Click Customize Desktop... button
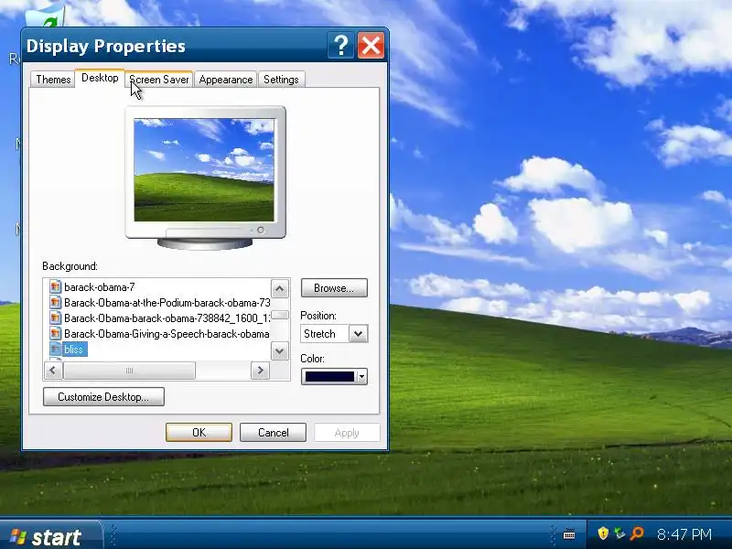Image resolution: width=732 pixels, height=549 pixels. tap(103, 397)
